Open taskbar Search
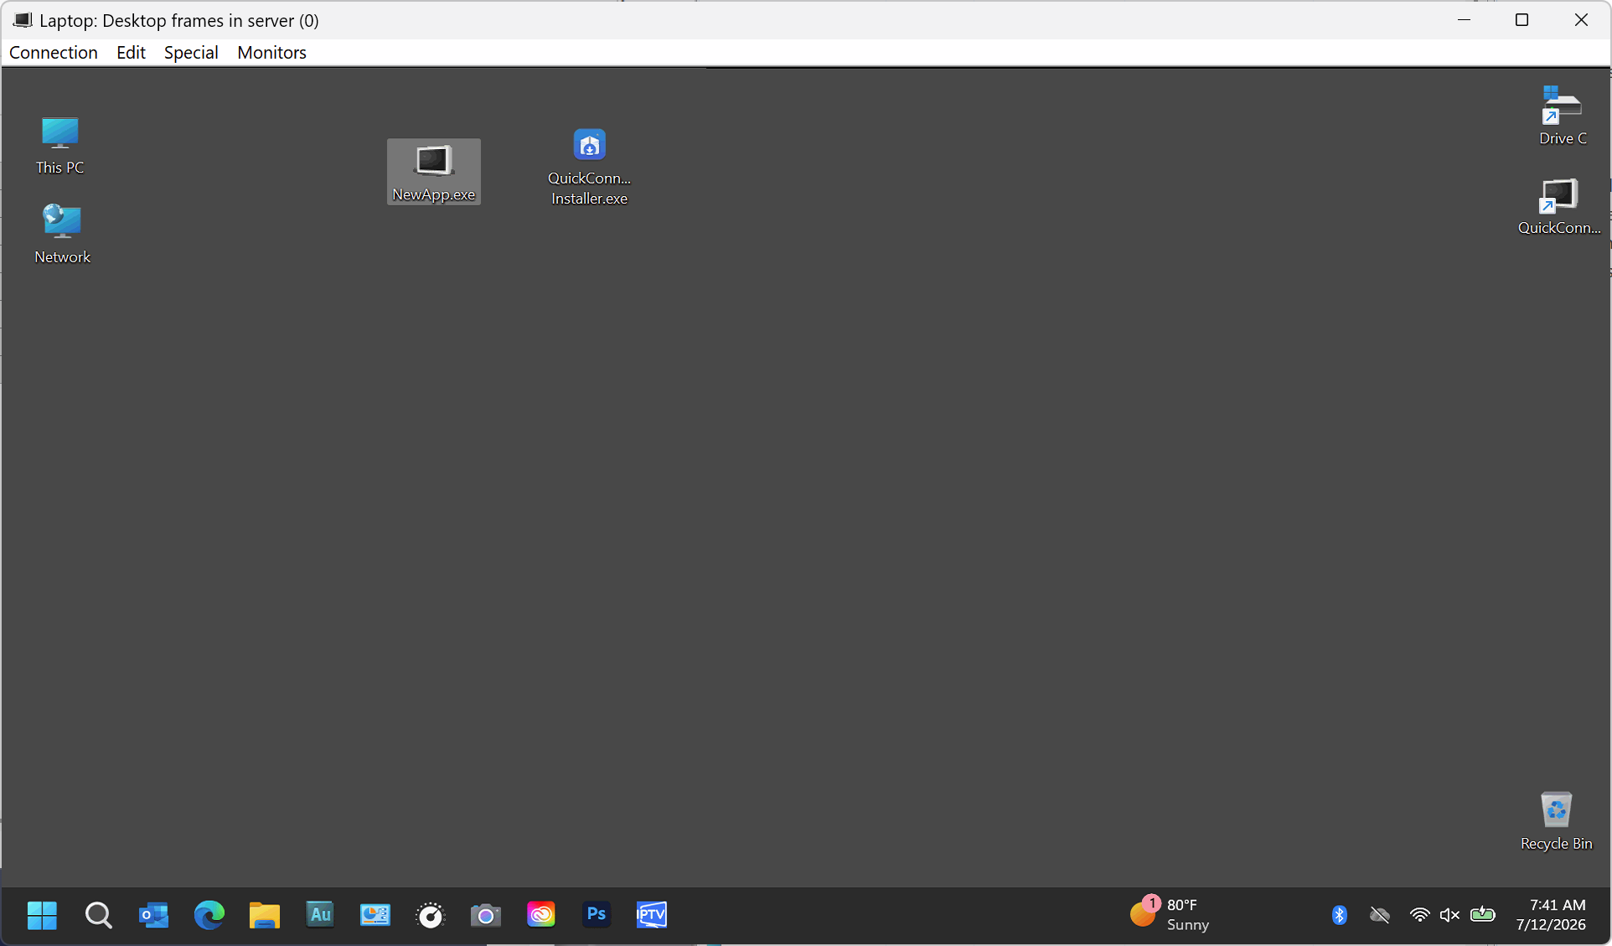The width and height of the screenshot is (1612, 946). click(x=98, y=915)
